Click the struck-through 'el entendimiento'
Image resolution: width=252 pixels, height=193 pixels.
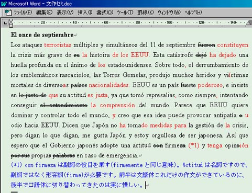tap(64, 105)
